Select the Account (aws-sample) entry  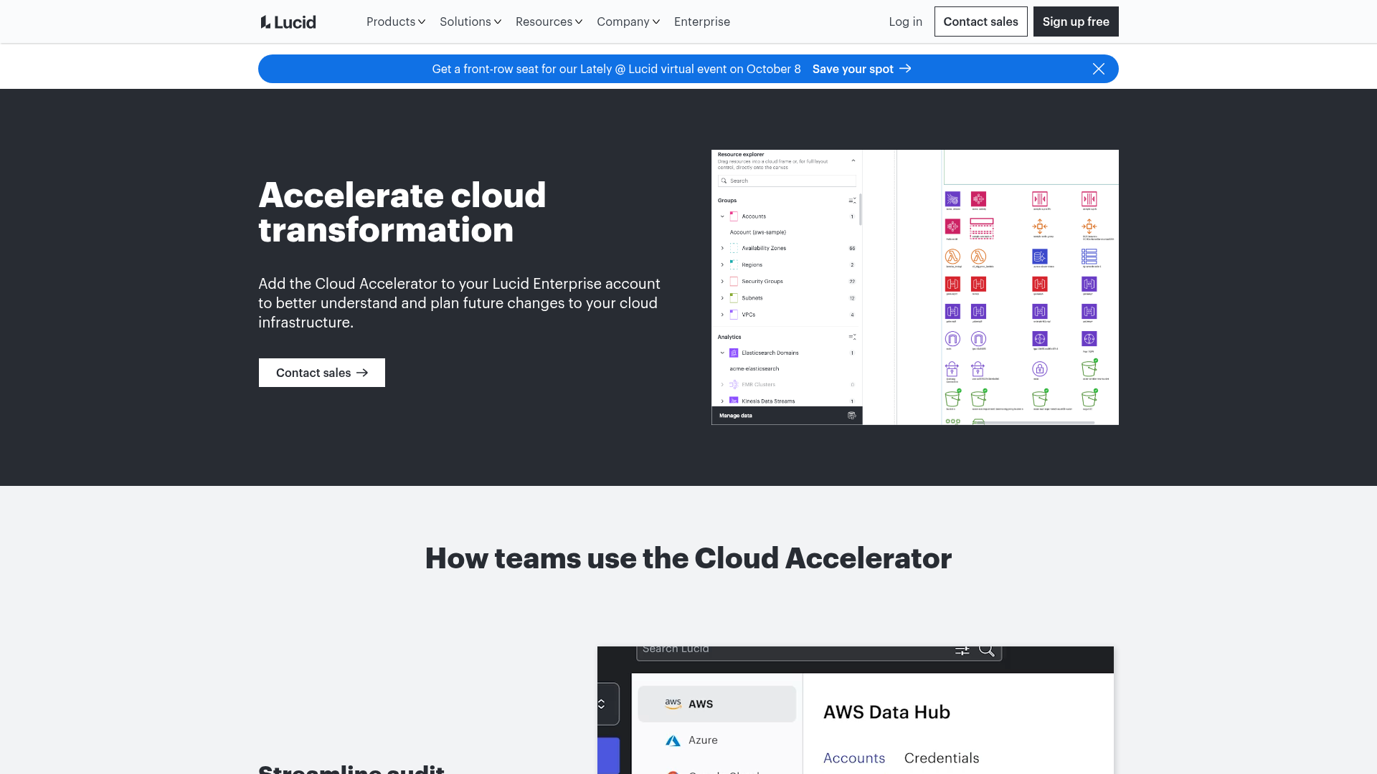pos(757,232)
